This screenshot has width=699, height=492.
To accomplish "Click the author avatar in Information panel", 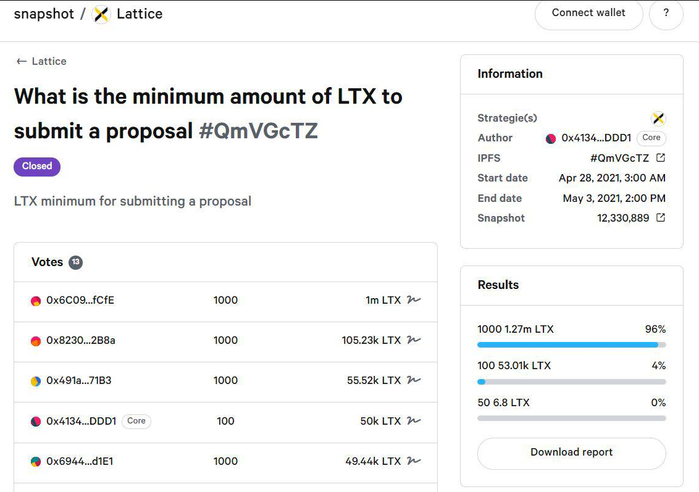I will [x=551, y=139].
